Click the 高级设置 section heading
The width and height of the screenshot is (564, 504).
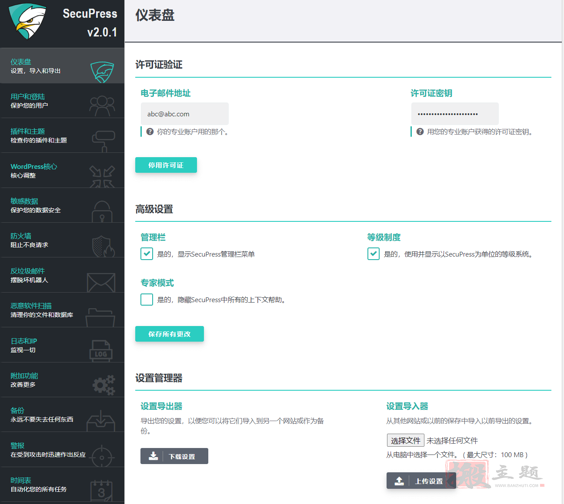(154, 209)
